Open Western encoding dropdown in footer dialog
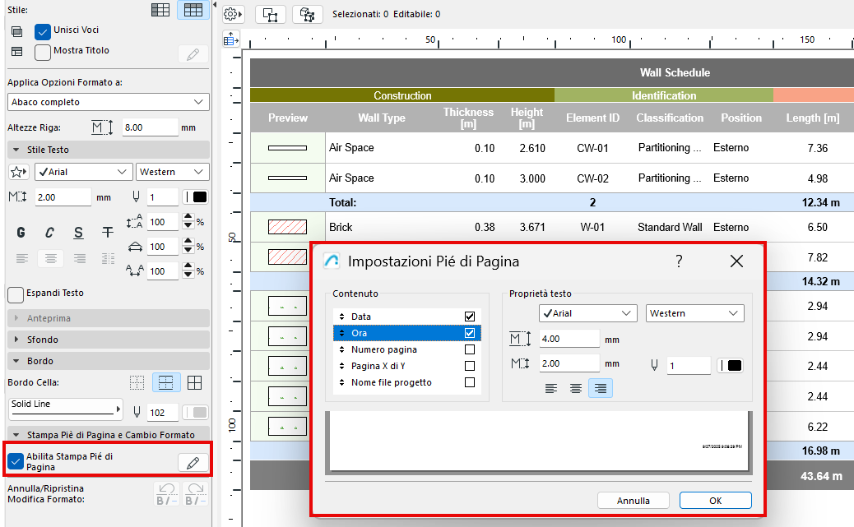Viewport: 854px width, 527px height. (x=694, y=313)
